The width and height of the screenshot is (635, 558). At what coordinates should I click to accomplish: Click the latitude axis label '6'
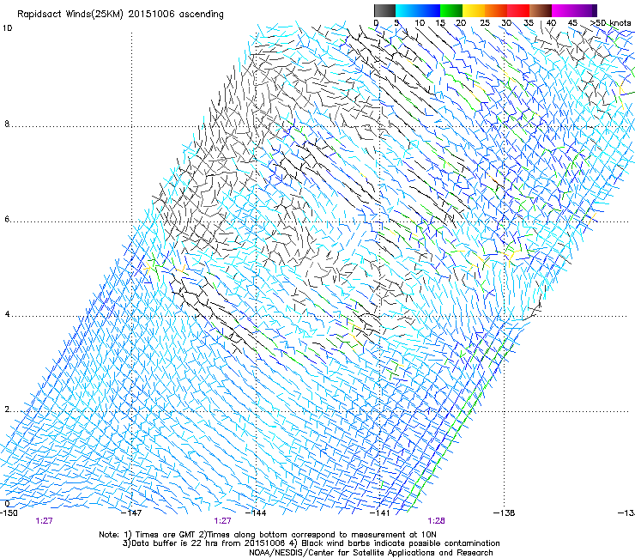coord(7,219)
